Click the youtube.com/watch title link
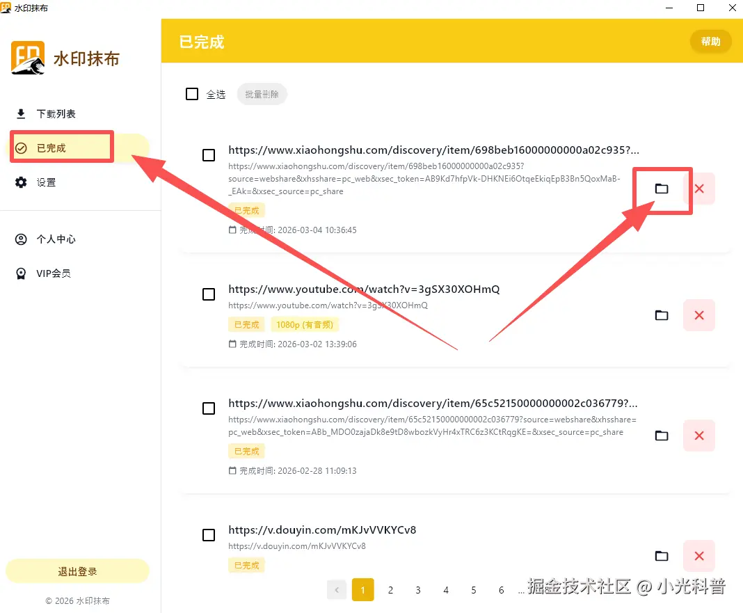This screenshot has width=743, height=613. (364, 289)
